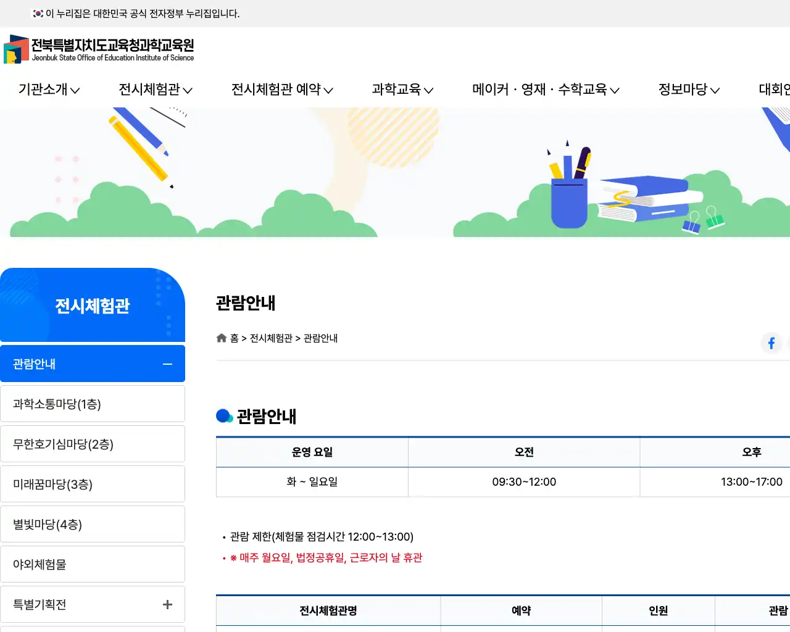Collapse the 관람안내 sidebar section
The image size is (790, 632).
pyautogui.click(x=167, y=364)
